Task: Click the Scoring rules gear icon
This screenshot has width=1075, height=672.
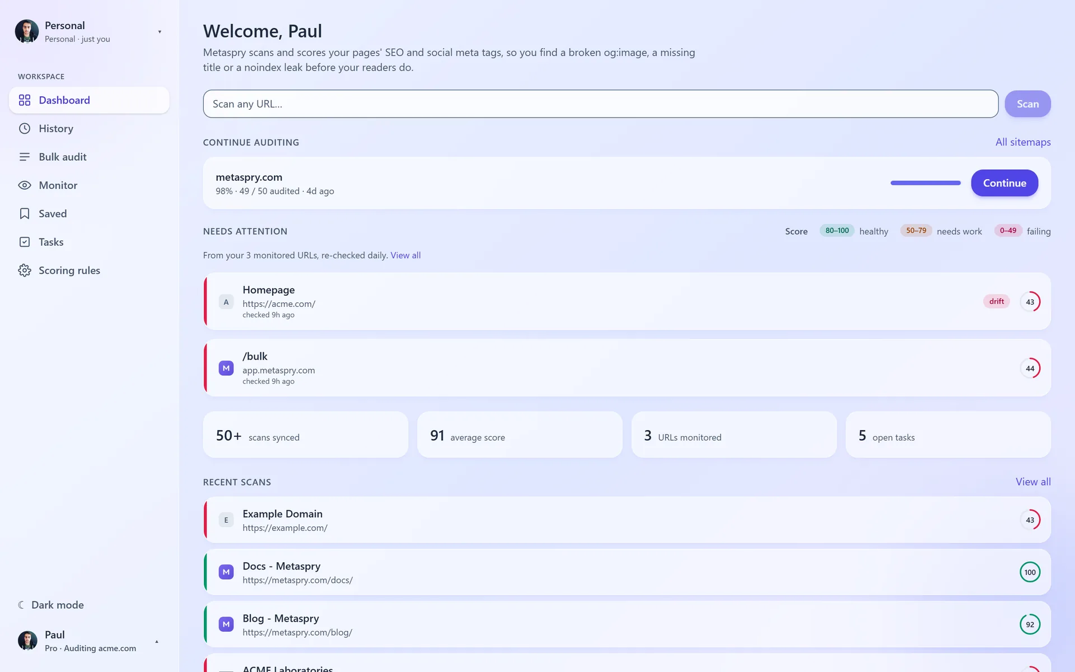Action: pos(25,270)
